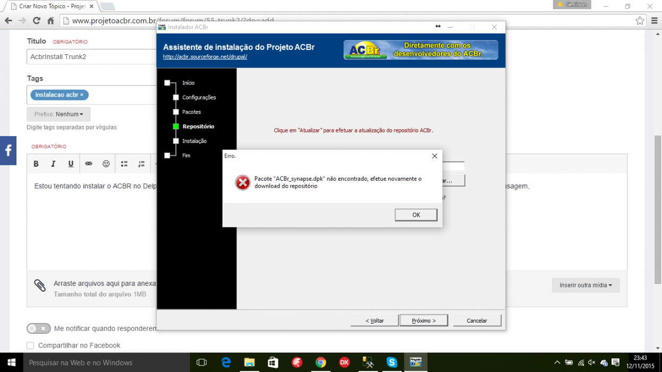Click the paperclip attachment icon
The height and width of the screenshot is (372, 662).
coord(40,285)
